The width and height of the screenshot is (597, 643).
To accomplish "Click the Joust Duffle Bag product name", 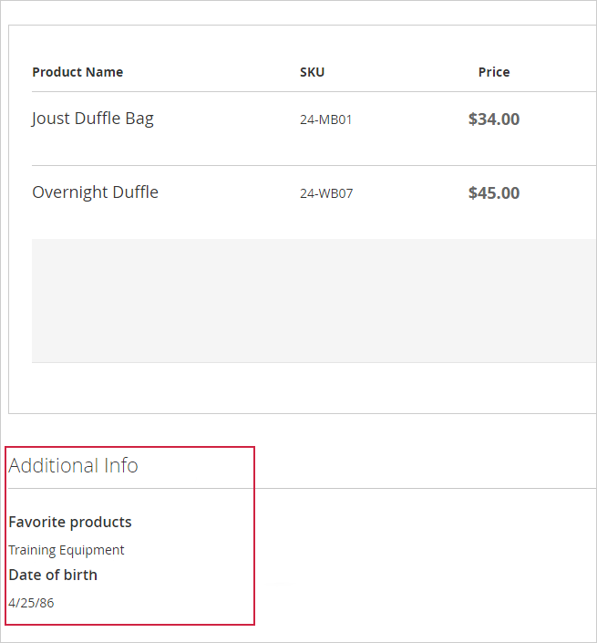I will (x=92, y=119).
